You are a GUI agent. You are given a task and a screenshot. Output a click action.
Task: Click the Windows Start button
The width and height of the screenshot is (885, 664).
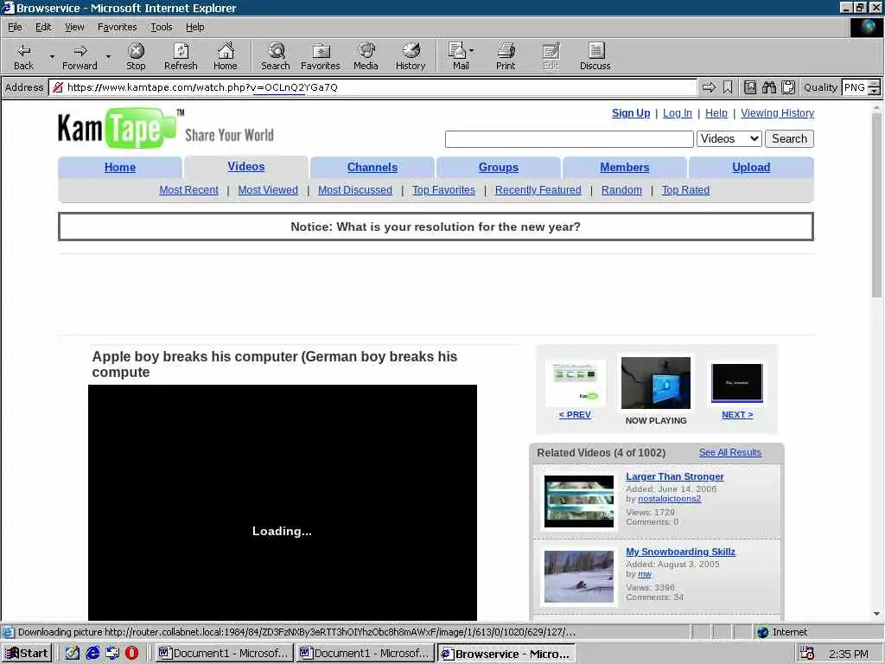[27, 654]
